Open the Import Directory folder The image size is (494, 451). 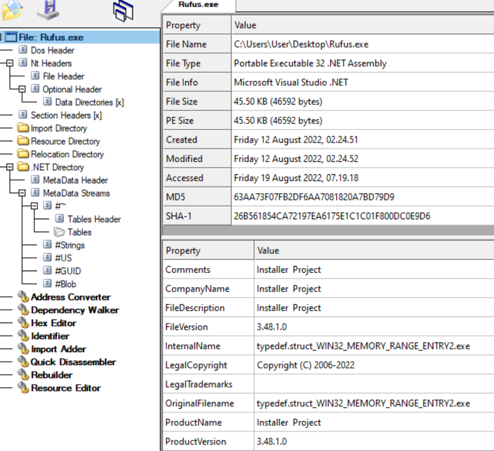tap(58, 128)
